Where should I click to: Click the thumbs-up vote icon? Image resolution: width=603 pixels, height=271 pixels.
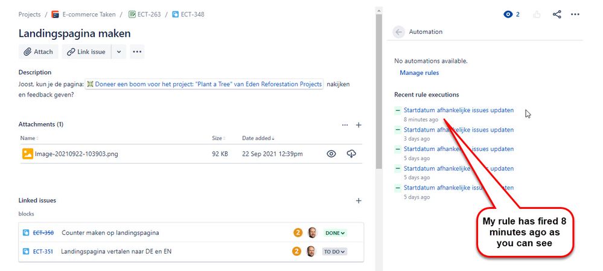(x=537, y=14)
